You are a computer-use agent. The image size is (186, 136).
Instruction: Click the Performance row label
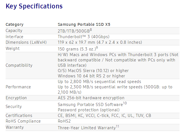pyautogui.click(x=18, y=87)
